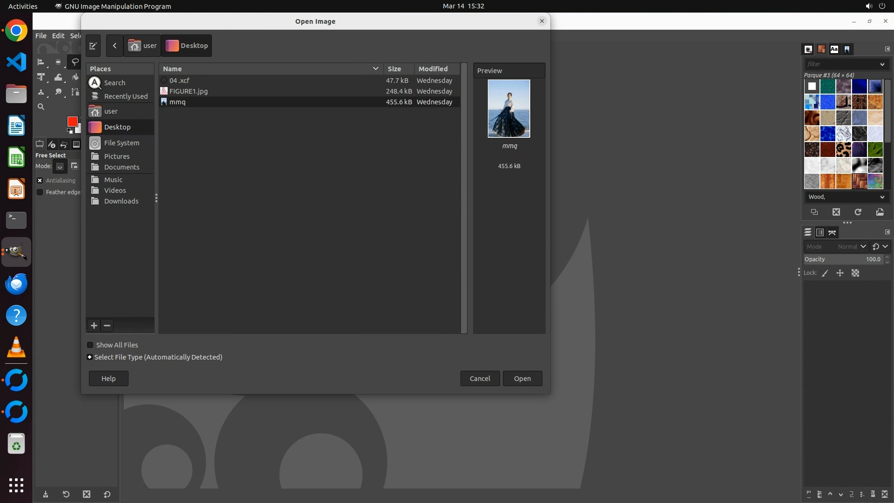This screenshot has height=503, width=894.
Task: Open GIMP from the Ubuntu dock
Action: point(16,252)
